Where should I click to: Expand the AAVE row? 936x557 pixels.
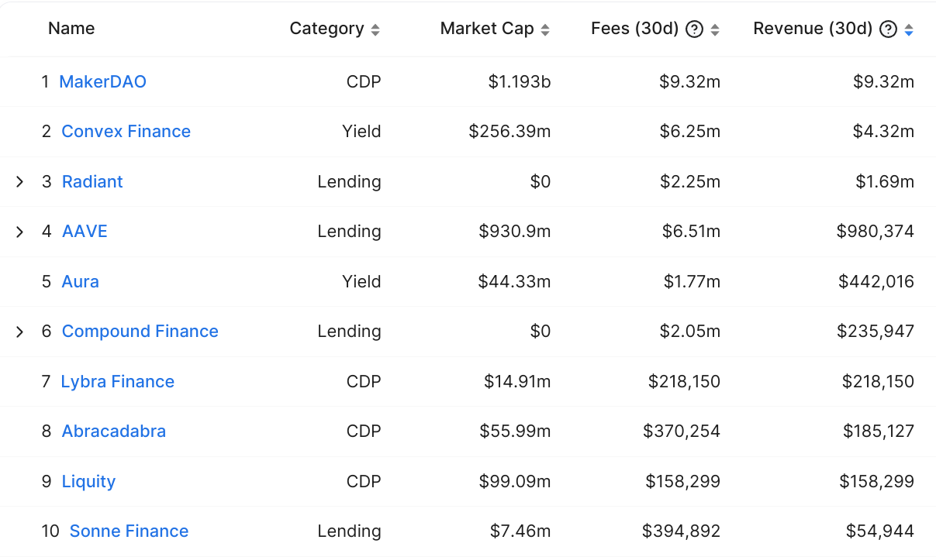(x=20, y=232)
